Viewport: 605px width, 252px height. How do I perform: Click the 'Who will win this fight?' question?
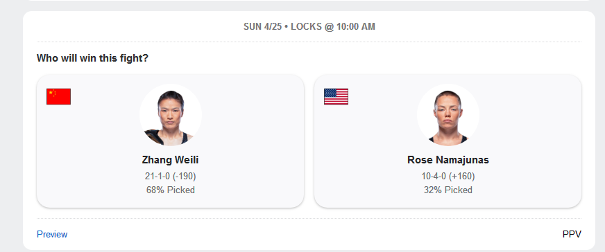[x=92, y=58]
